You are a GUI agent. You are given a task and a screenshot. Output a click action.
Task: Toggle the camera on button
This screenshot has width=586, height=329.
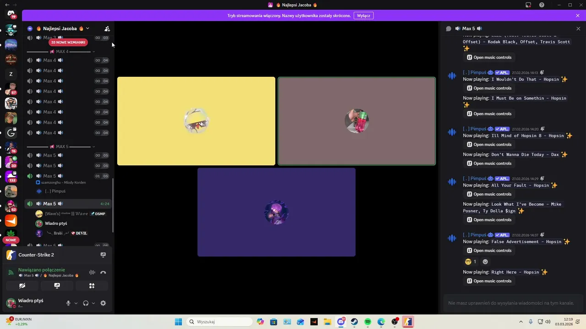(22, 286)
